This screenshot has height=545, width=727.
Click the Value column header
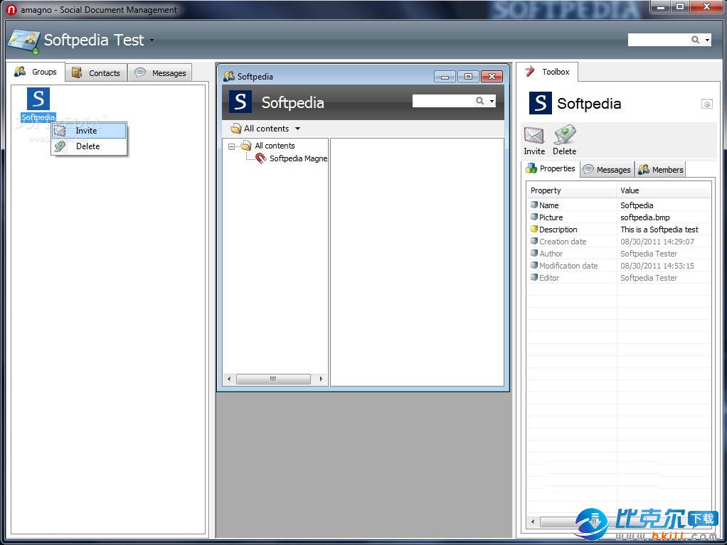click(x=664, y=190)
